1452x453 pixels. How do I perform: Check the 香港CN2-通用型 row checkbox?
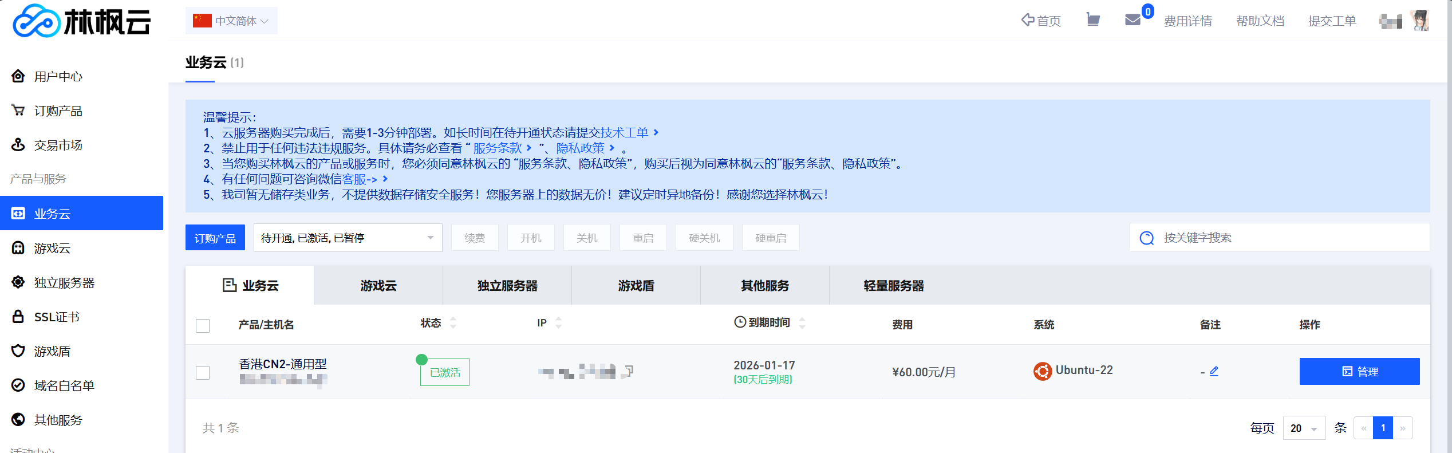203,373
